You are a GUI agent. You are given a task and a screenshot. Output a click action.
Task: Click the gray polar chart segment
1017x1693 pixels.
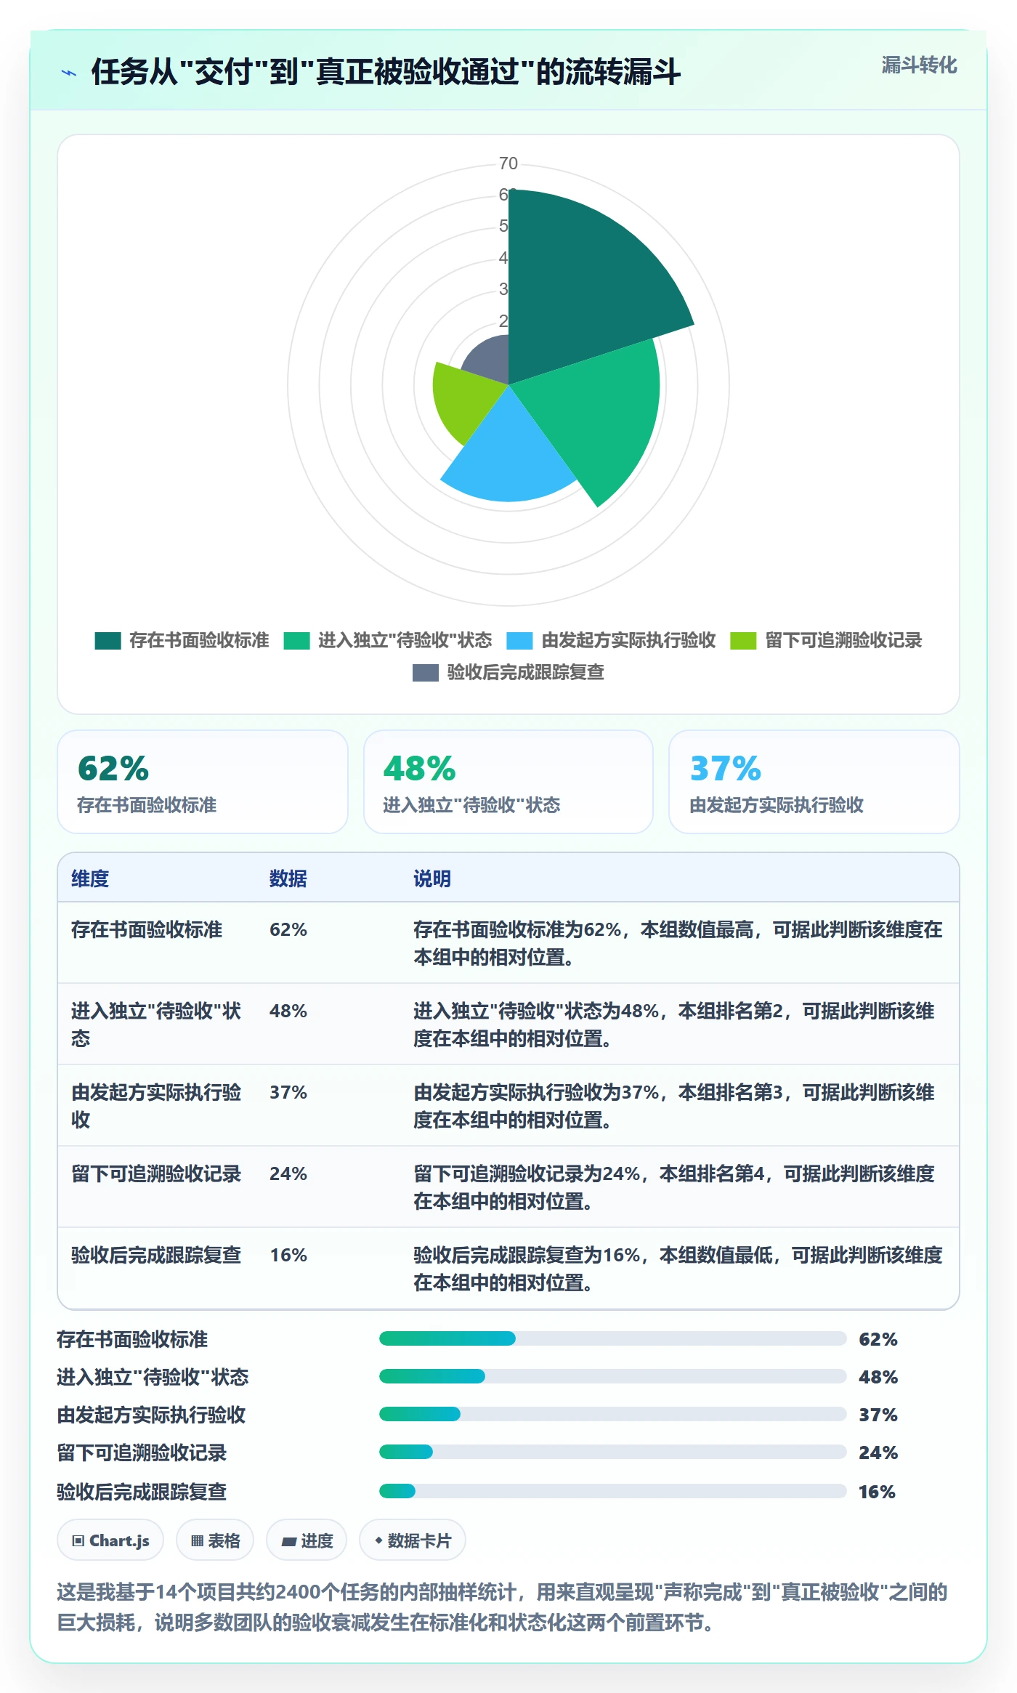[x=490, y=357]
